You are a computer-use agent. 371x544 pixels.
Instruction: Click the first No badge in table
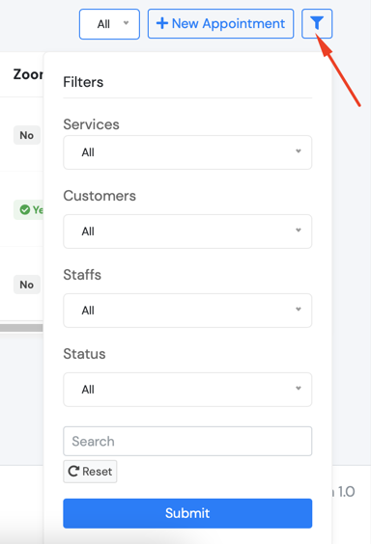pyautogui.click(x=27, y=135)
